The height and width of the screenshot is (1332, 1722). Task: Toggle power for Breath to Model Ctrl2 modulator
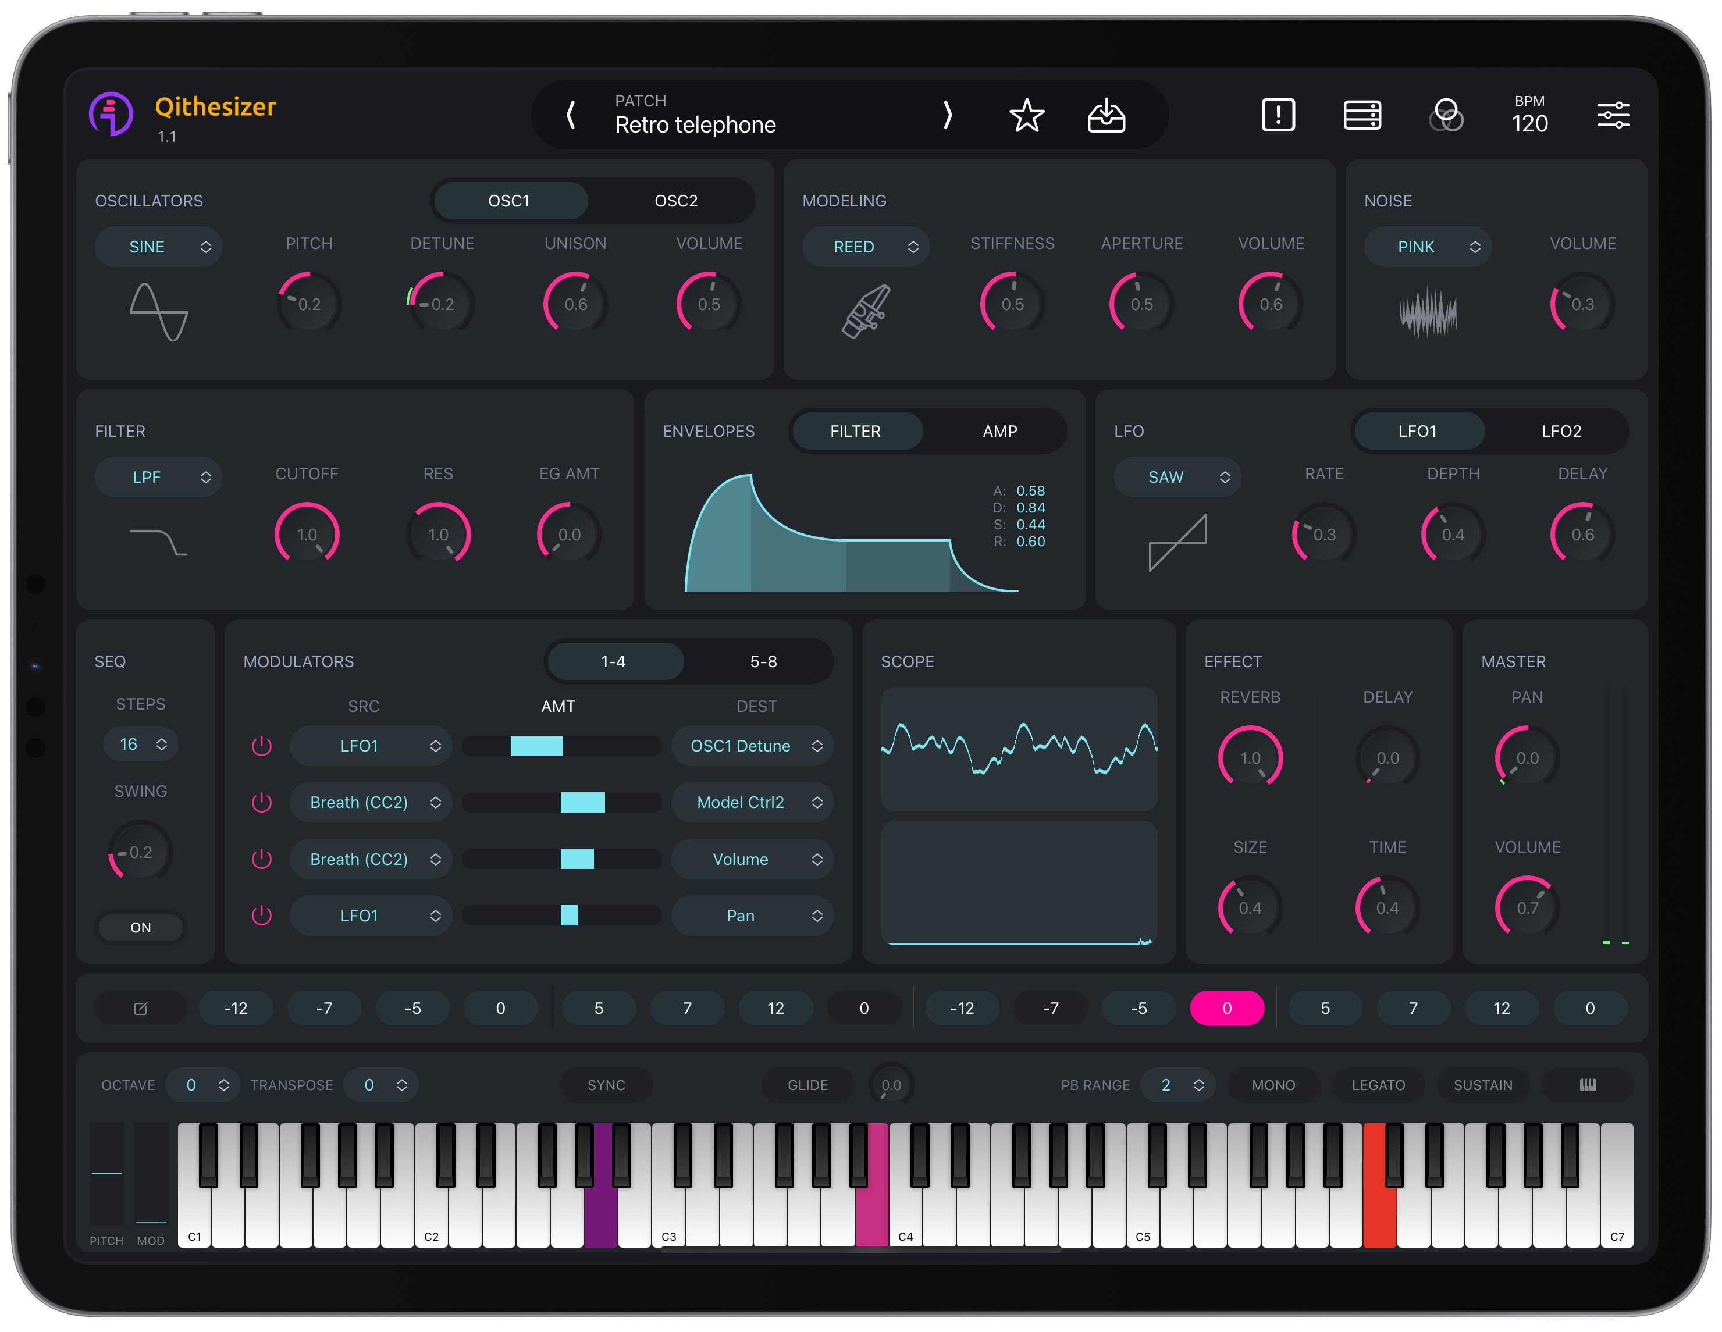pyautogui.click(x=261, y=802)
